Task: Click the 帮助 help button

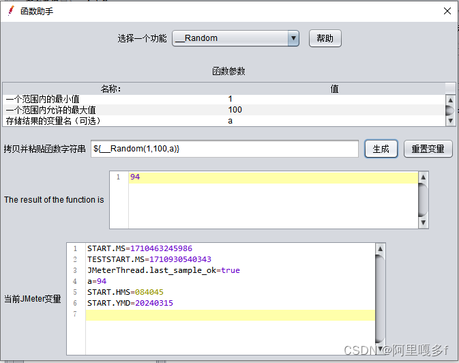Action: coord(325,38)
